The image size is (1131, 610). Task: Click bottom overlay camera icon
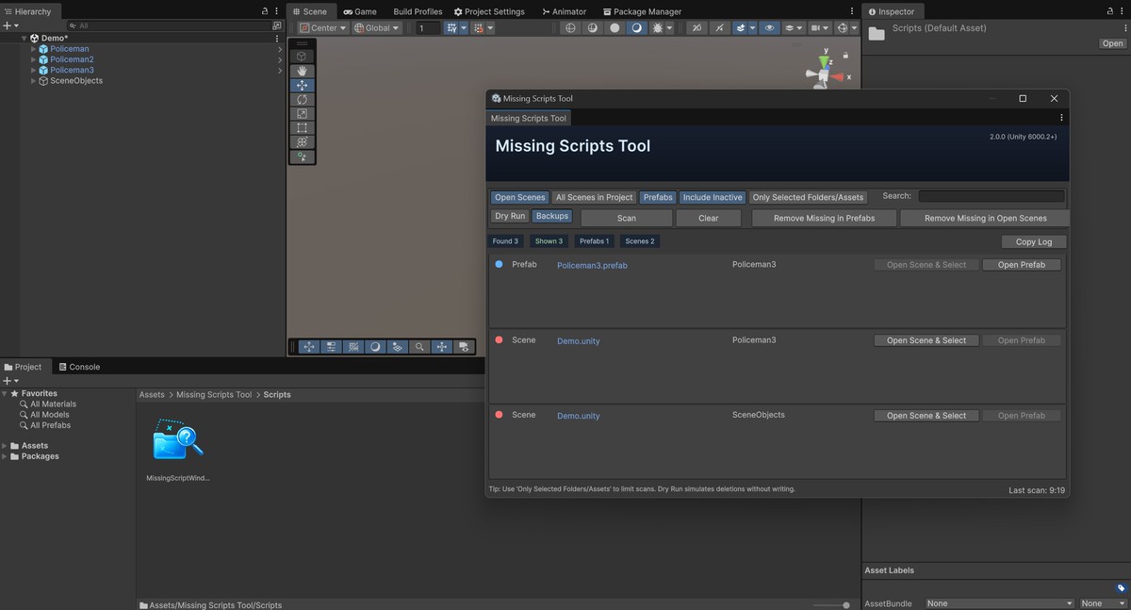464,346
